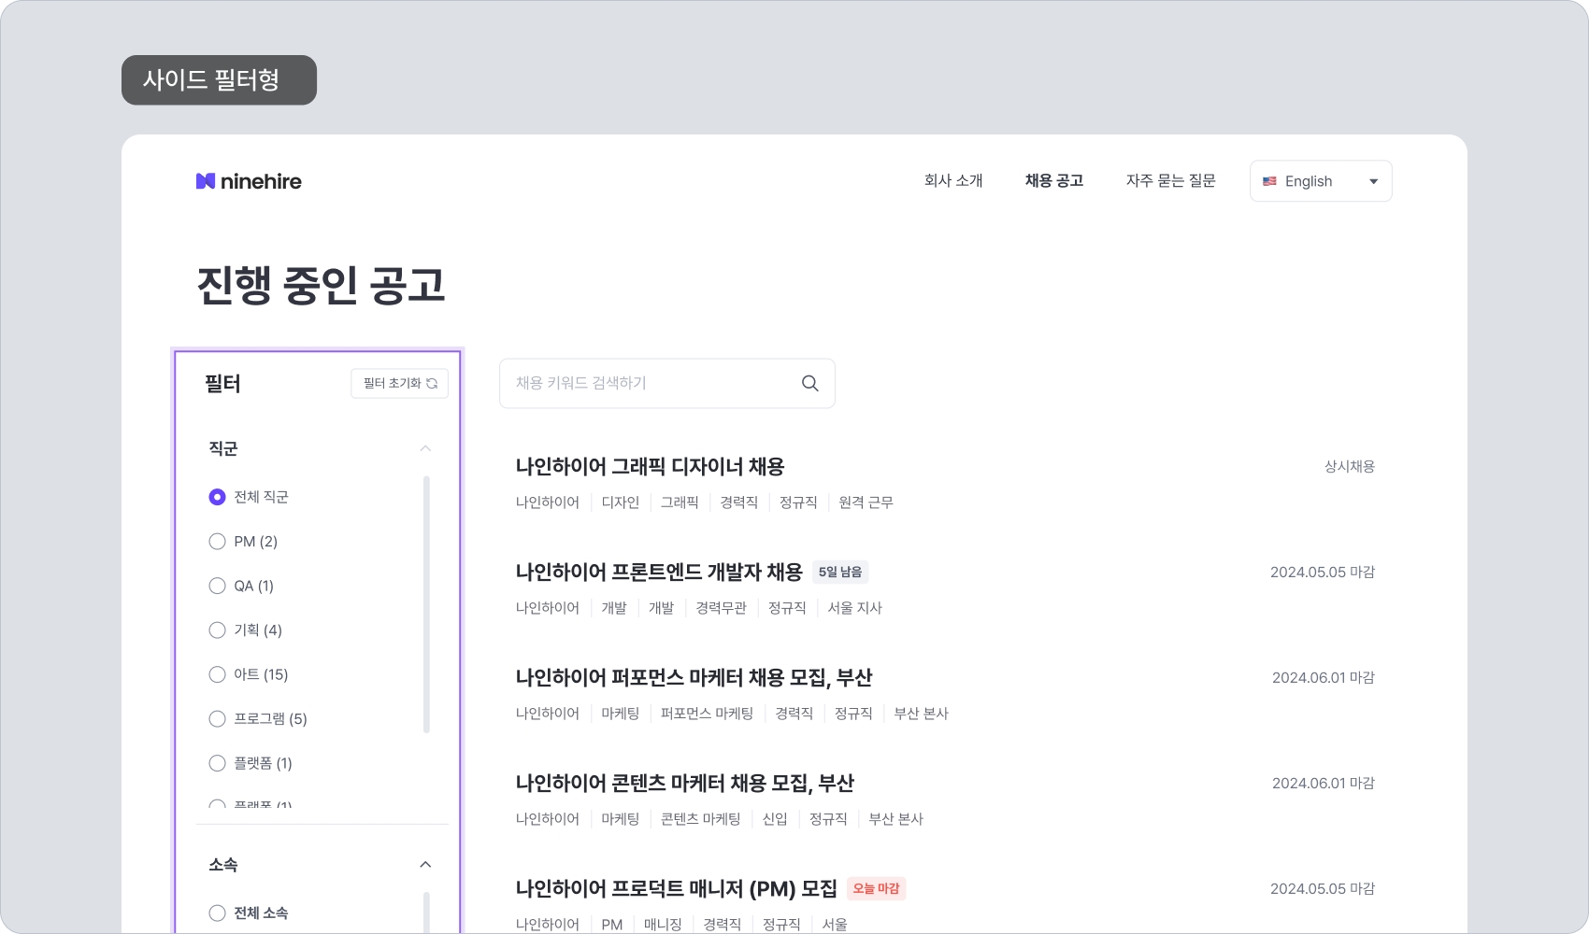1589x934 pixels.
Task: Open 나인하이어 퍼포먼스 마케터 채용 모집 posting
Action: coord(694,677)
